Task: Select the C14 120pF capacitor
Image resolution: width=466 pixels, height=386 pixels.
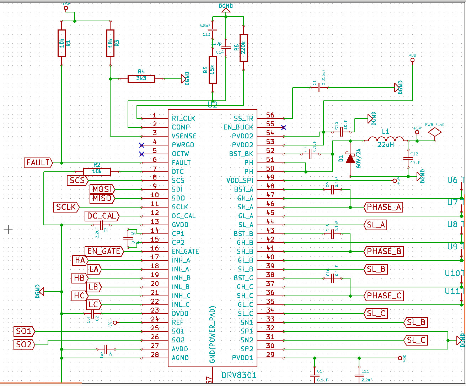Action: click(226, 48)
